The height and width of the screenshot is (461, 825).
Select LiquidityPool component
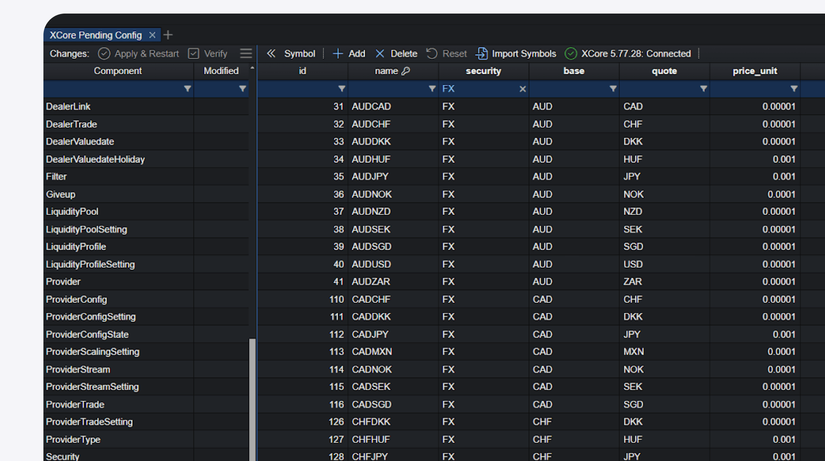119,212
